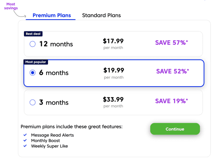This screenshot has width=215, height=162.
Task: Click the Most savings annotation text
Action: coord(11,6)
